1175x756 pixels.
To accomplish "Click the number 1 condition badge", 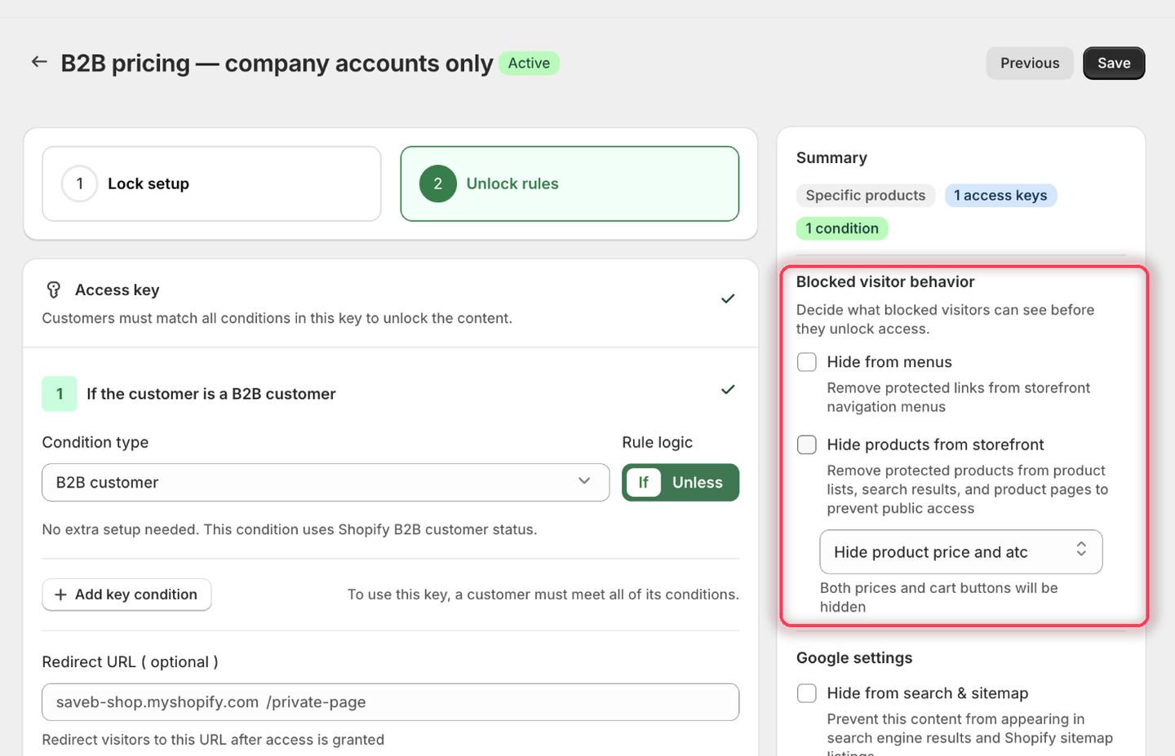I will [x=60, y=394].
